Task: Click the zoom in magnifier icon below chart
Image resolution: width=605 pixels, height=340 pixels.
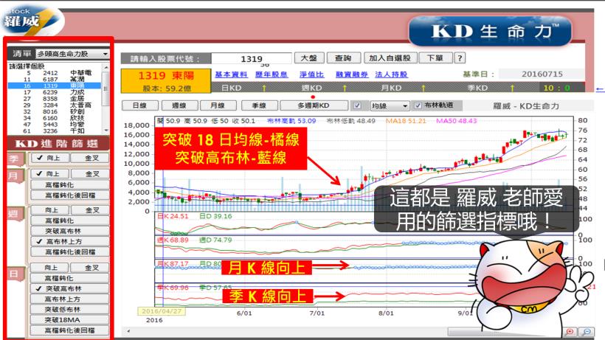Action: coord(570,332)
